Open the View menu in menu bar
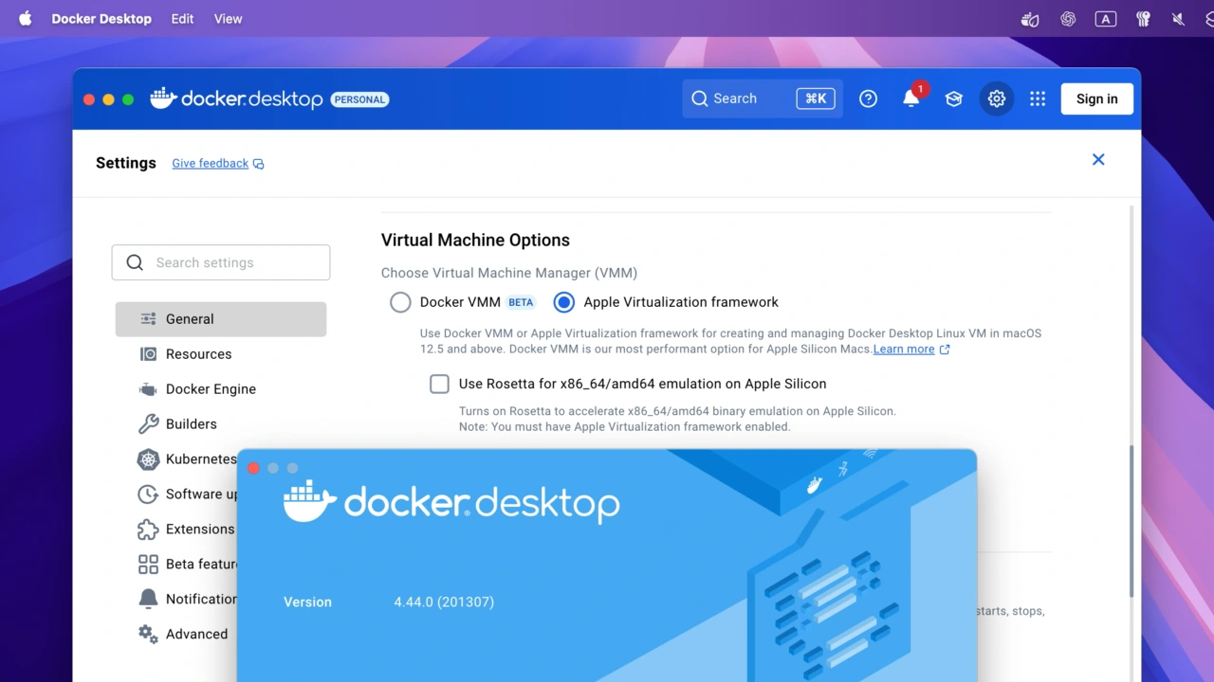The width and height of the screenshot is (1214, 682). click(228, 19)
